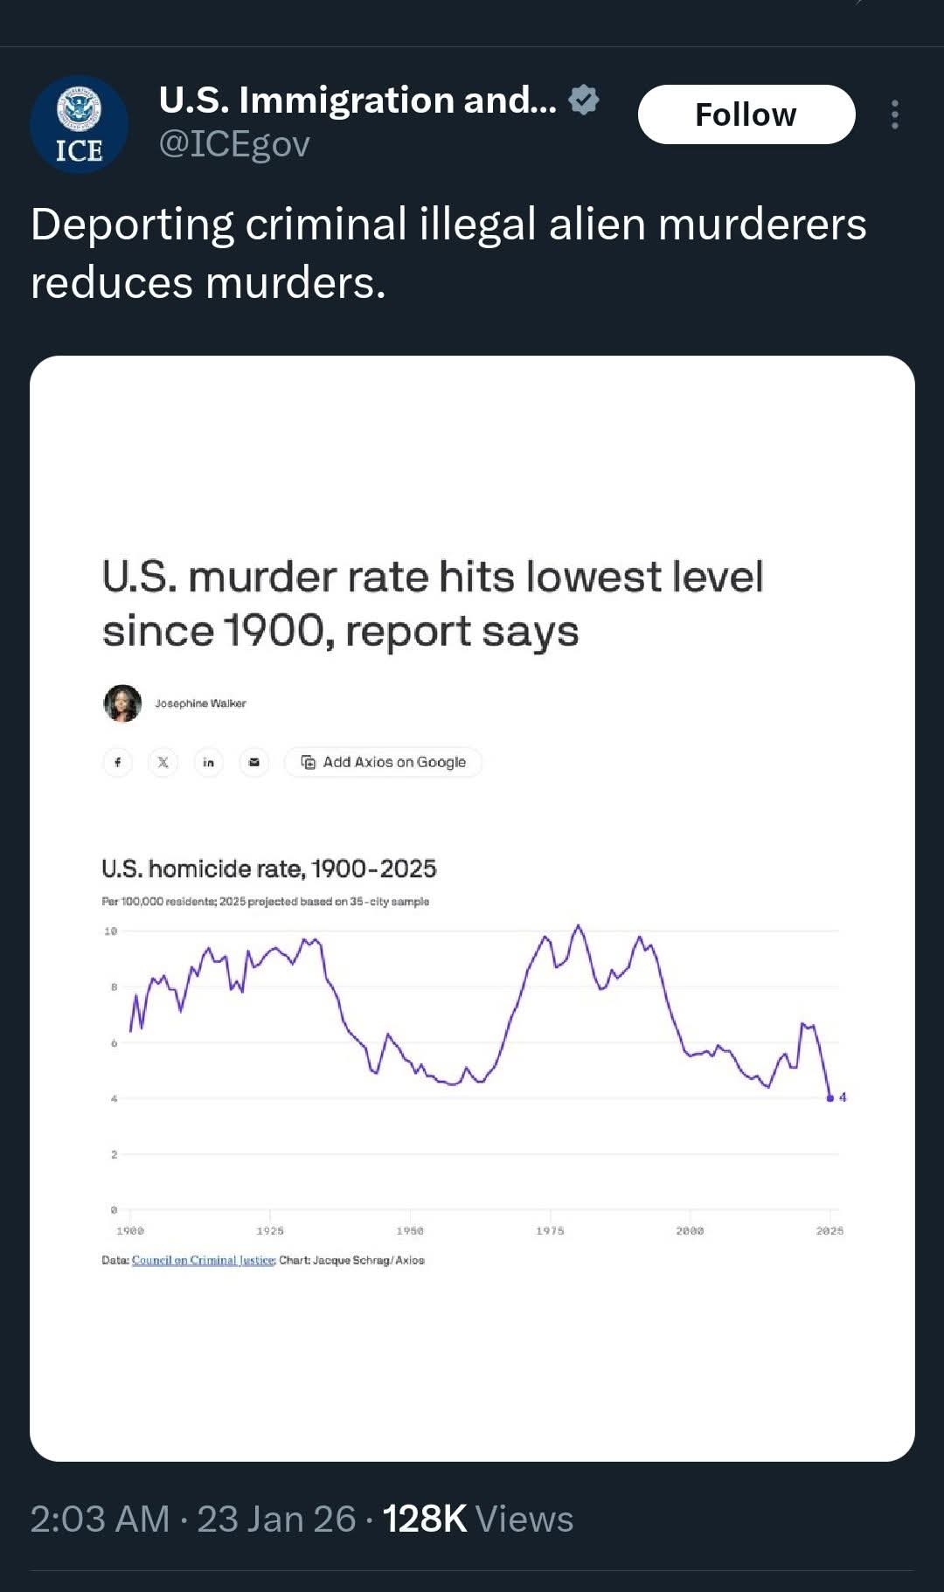Click the 2025 data point on the chart
Viewport: 944px width, 1592px height.
(x=829, y=1097)
